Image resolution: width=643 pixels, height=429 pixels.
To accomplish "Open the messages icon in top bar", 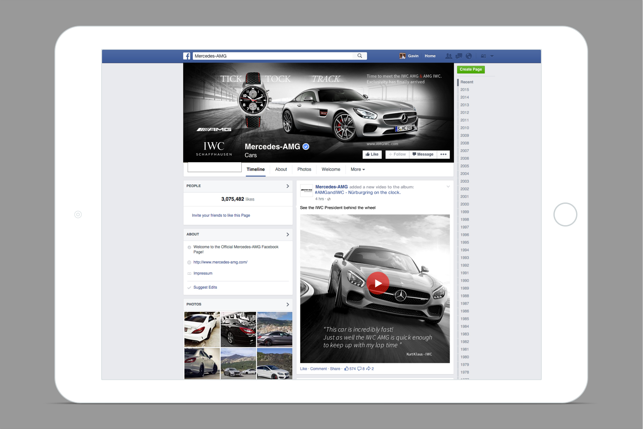I will [x=459, y=56].
